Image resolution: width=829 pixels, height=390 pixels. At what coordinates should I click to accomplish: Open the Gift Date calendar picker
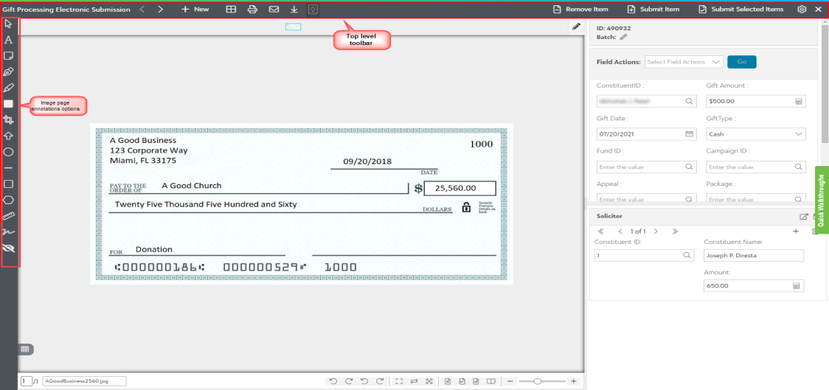689,134
